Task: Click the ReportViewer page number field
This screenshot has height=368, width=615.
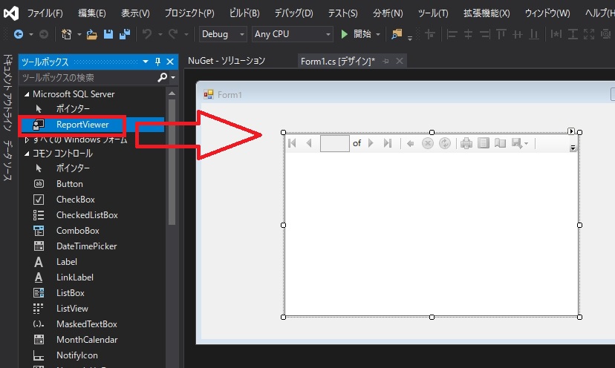Action: [x=334, y=143]
